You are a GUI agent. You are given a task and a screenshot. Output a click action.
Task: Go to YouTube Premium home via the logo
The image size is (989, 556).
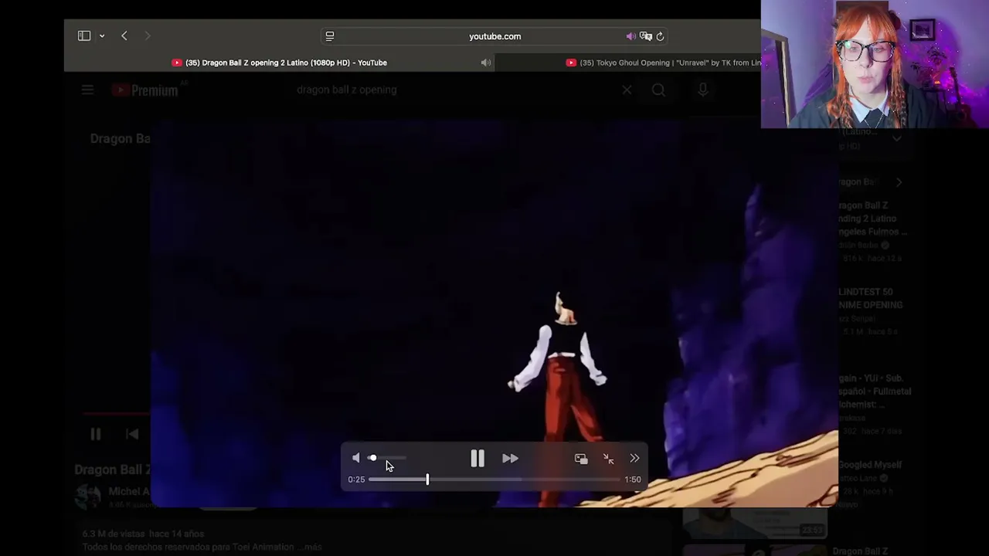145,90
